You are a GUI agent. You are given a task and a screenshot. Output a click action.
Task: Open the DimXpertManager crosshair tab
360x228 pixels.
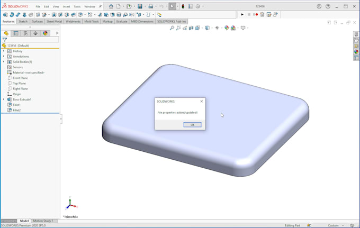pyautogui.click(x=35, y=33)
